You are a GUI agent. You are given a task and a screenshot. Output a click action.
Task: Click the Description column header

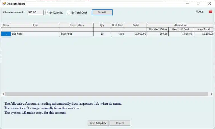[x=77, y=25]
